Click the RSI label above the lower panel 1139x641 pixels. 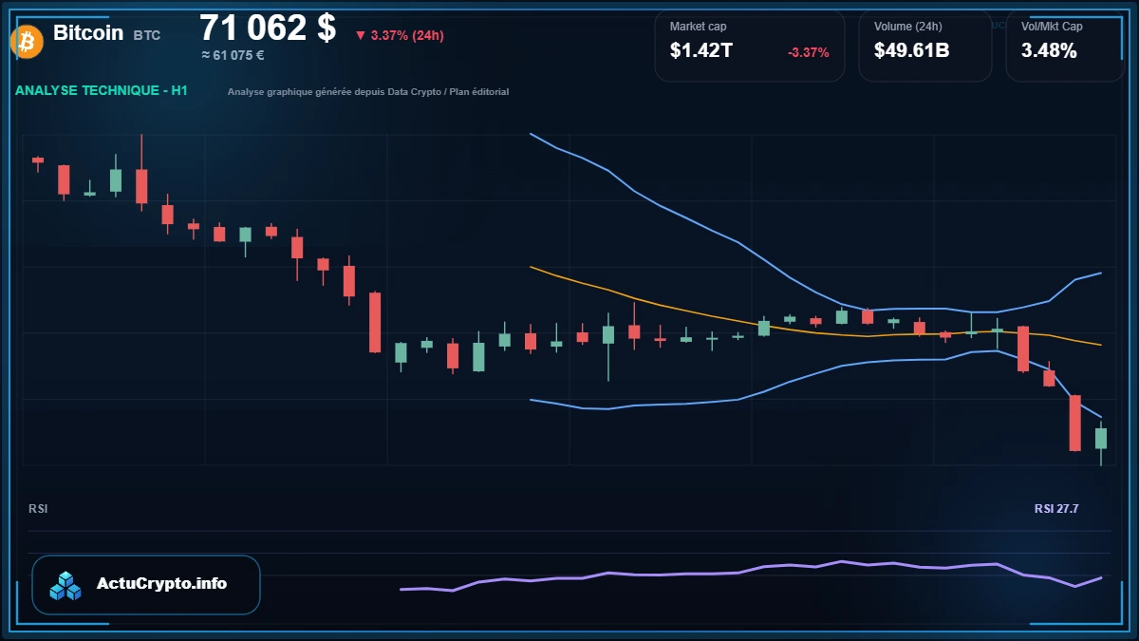(x=38, y=509)
